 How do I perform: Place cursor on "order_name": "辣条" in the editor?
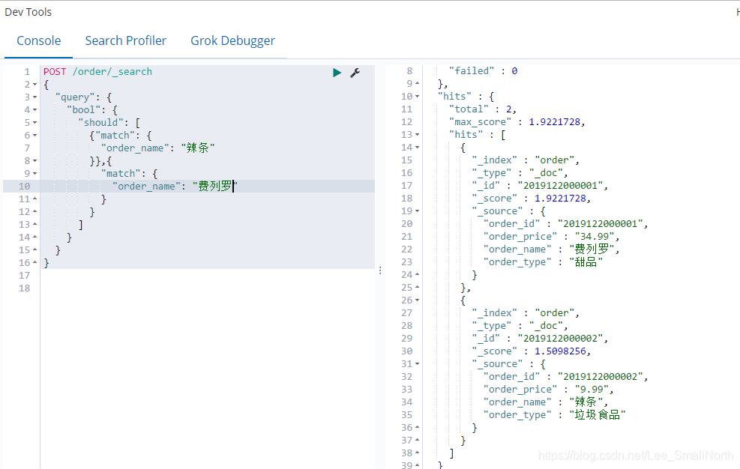click(157, 148)
